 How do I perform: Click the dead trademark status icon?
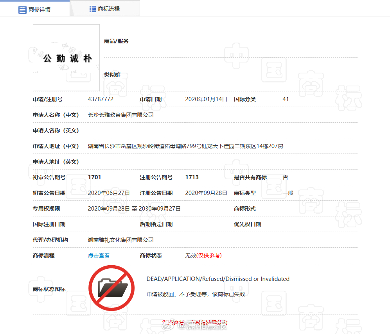tap(111, 288)
